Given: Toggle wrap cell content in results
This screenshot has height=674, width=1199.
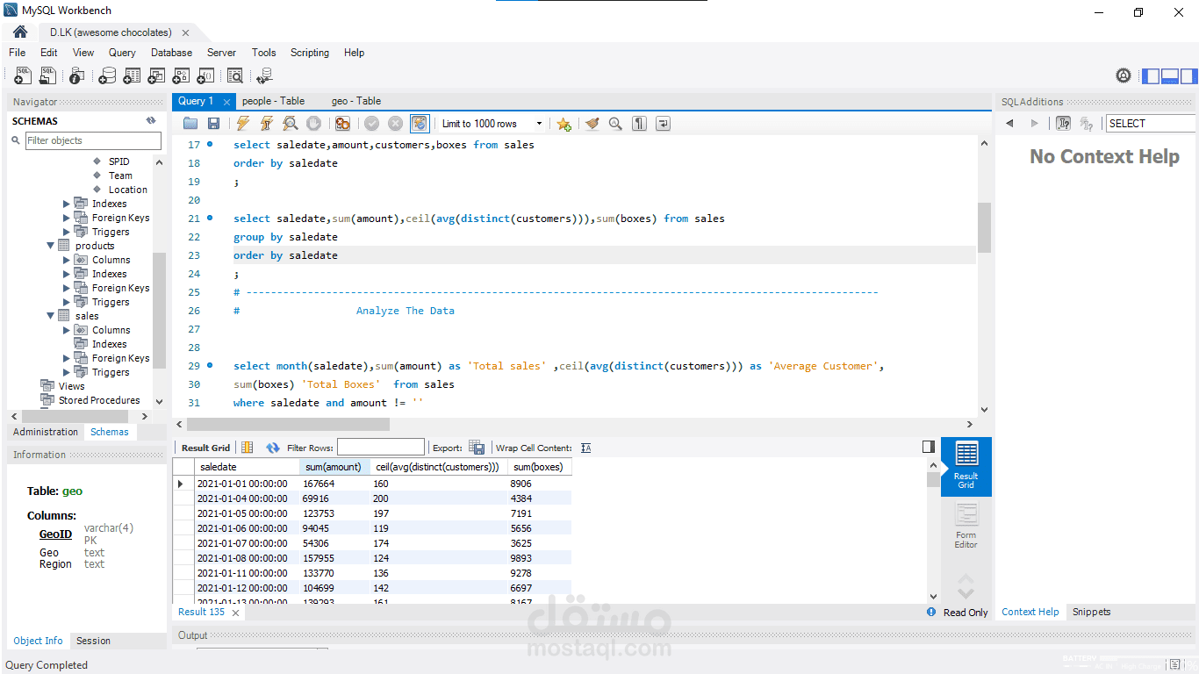Looking at the screenshot, I should [x=586, y=448].
